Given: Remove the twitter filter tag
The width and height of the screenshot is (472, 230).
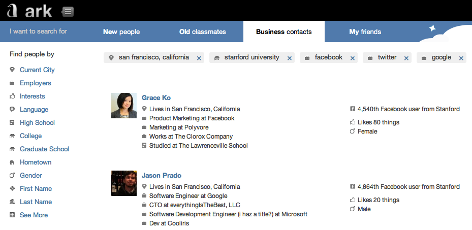Looking at the screenshot, I should (406, 58).
